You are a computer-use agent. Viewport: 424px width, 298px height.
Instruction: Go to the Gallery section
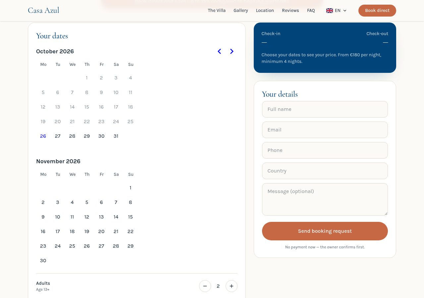241,11
